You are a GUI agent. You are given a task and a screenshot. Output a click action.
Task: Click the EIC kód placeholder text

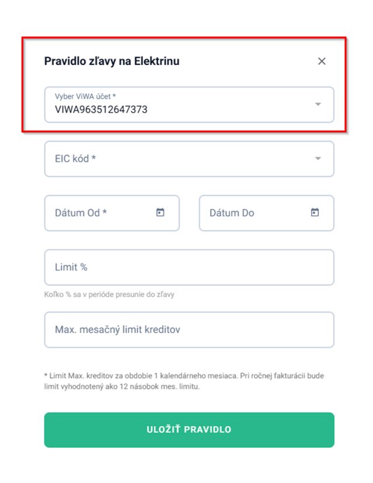tap(75, 158)
